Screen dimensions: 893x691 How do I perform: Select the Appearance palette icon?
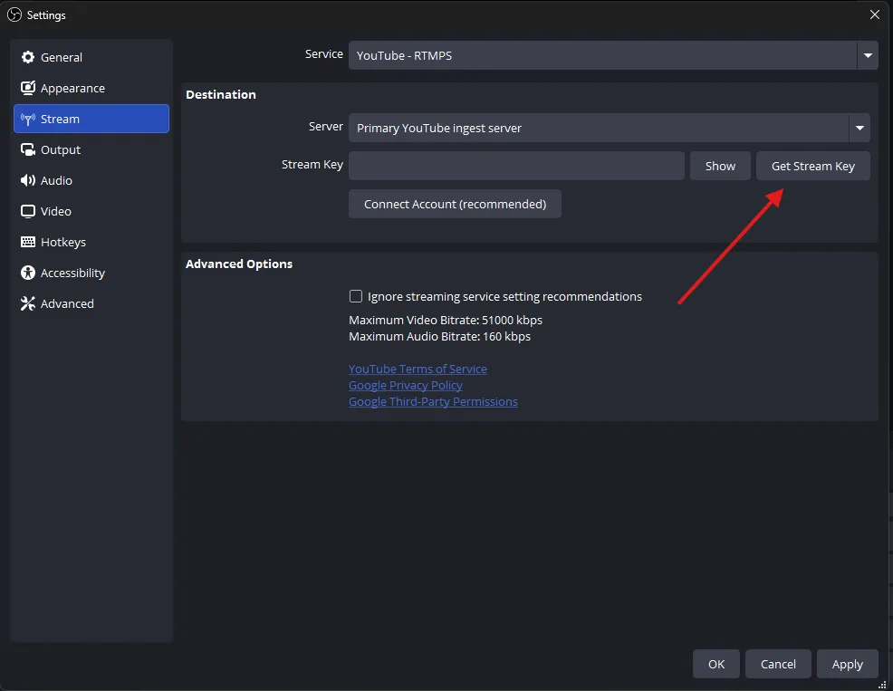pyautogui.click(x=28, y=88)
